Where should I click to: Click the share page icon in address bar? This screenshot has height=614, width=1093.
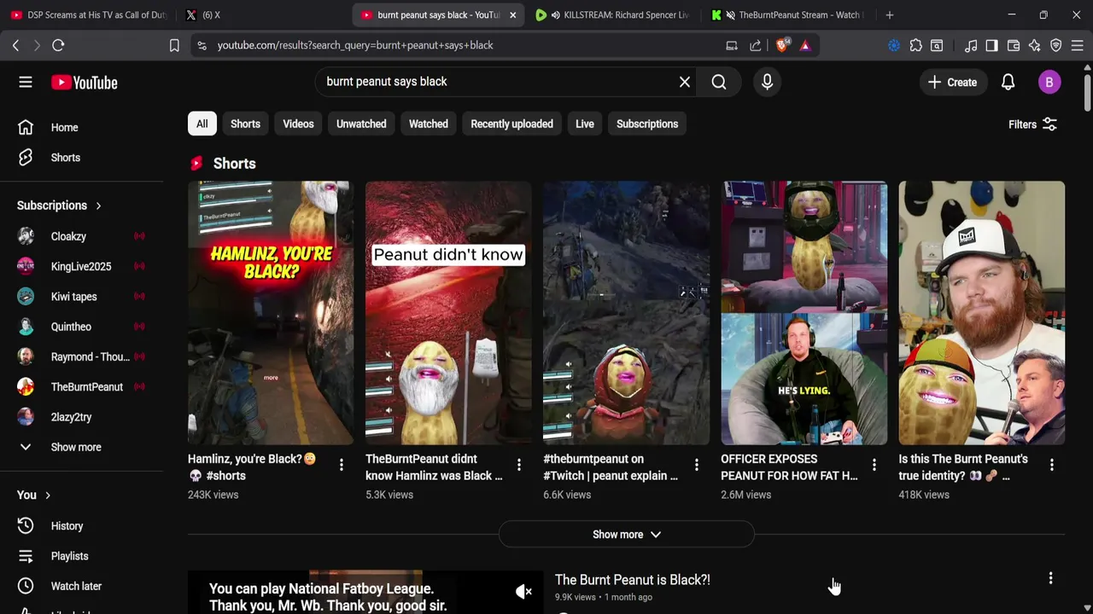756,45
